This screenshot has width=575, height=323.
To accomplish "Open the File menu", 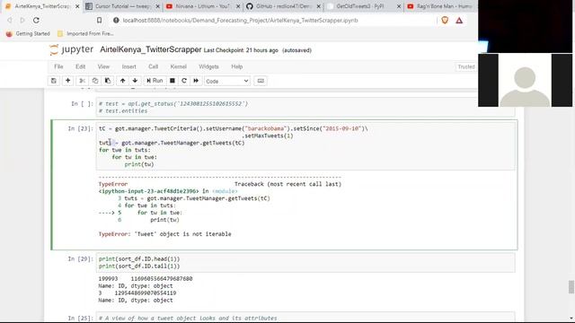I will (58, 66).
